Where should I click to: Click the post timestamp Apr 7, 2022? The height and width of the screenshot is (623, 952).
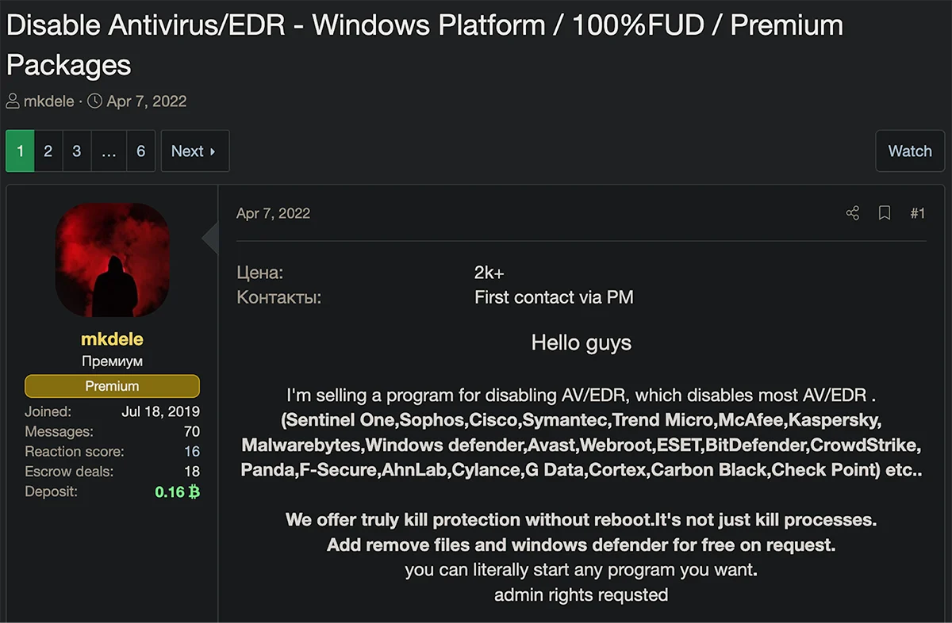coord(273,213)
